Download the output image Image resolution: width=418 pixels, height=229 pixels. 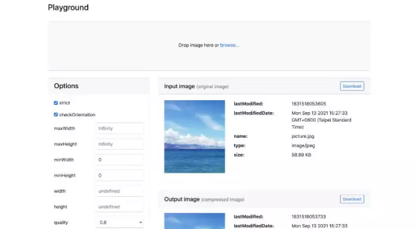(x=352, y=199)
